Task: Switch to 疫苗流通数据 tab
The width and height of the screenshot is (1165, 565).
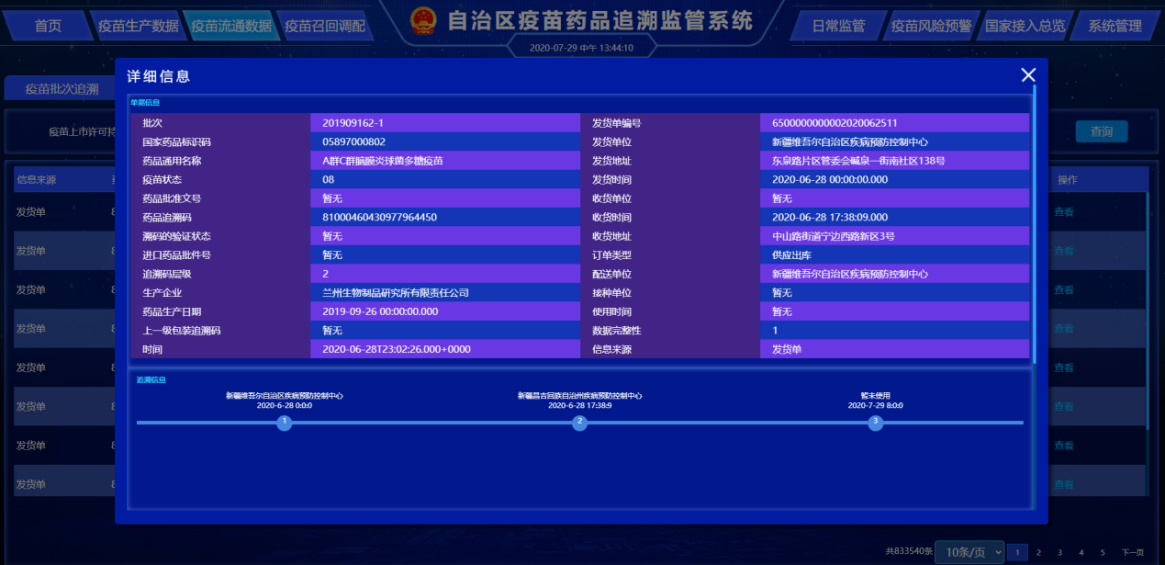Action: point(230,26)
